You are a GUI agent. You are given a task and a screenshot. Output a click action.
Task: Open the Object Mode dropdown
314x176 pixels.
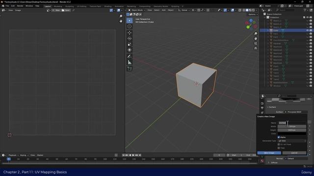tap(136, 10)
